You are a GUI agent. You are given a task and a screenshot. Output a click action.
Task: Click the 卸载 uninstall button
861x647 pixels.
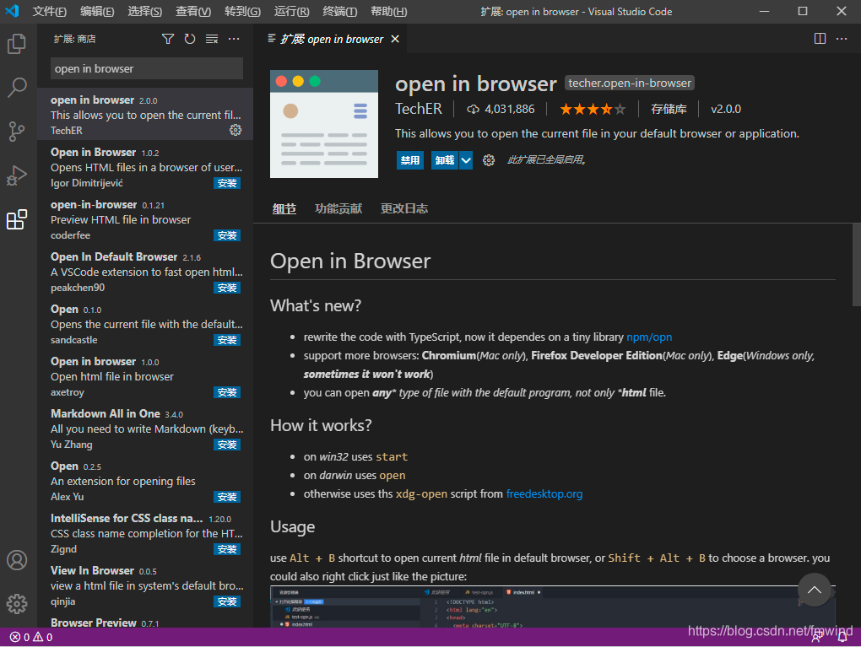coord(445,160)
